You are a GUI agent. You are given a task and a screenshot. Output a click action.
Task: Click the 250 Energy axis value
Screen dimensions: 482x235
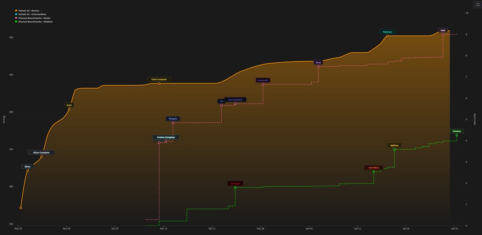11,224
